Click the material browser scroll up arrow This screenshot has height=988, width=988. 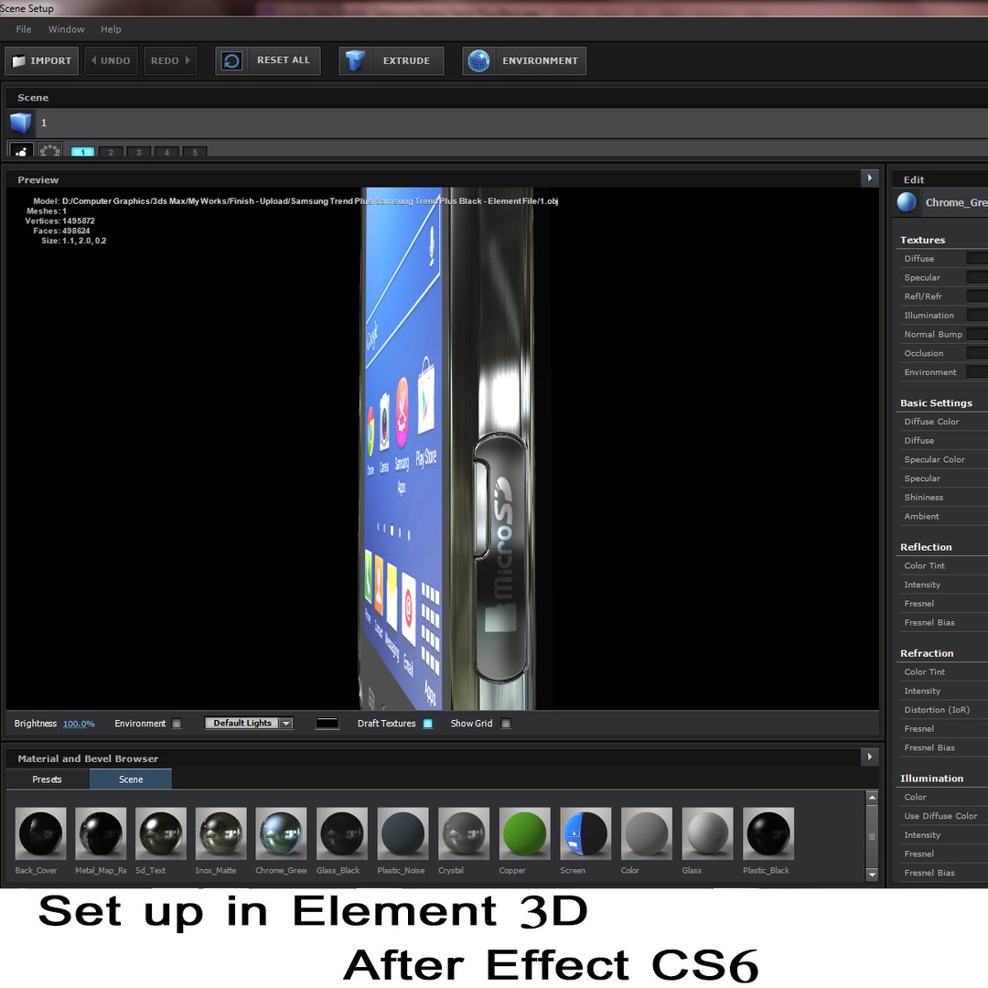pyautogui.click(x=872, y=798)
